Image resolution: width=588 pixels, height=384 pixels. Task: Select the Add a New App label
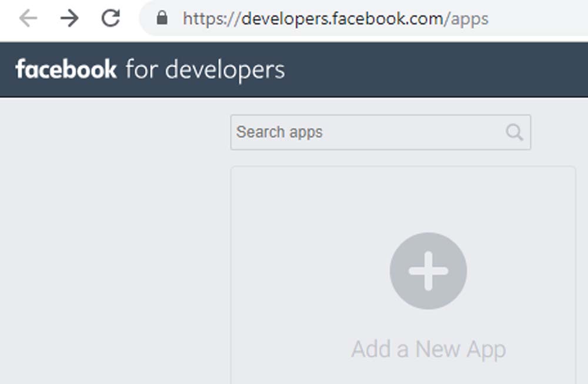coord(429,349)
